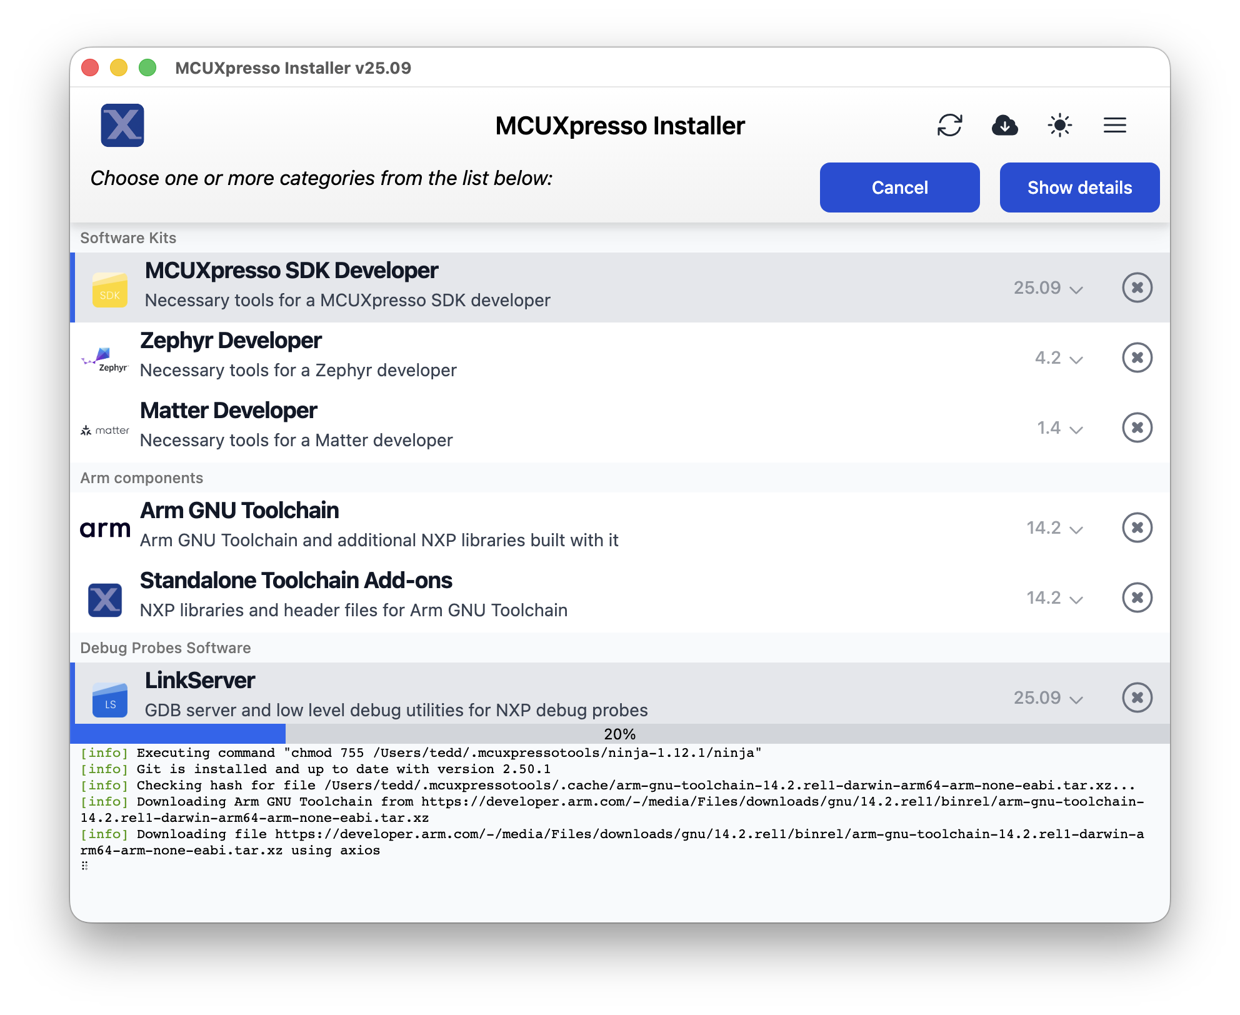1240x1015 pixels.
Task: Click the Choose one or more categories instruction
Action: [322, 178]
